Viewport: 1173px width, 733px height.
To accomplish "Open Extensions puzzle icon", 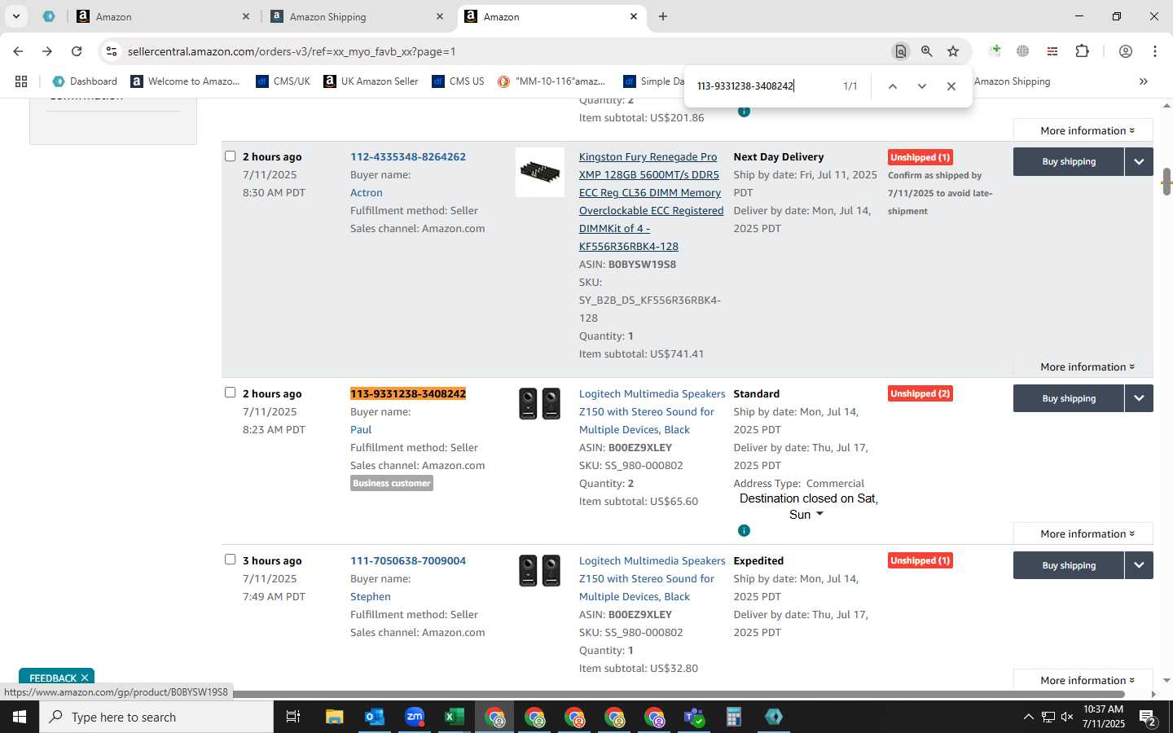I will pos(1082,51).
